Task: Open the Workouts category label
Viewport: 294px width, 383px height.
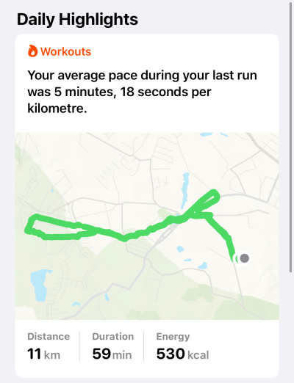Action: 65,51
